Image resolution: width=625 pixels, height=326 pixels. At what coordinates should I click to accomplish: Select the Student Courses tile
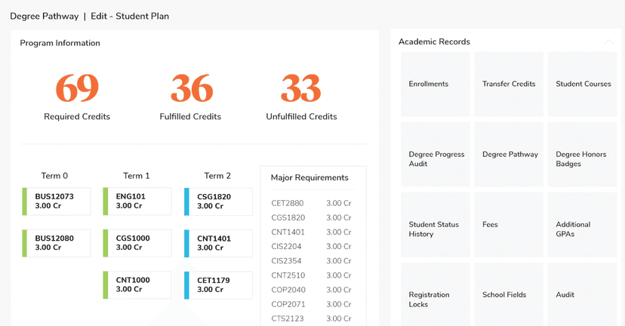(583, 84)
